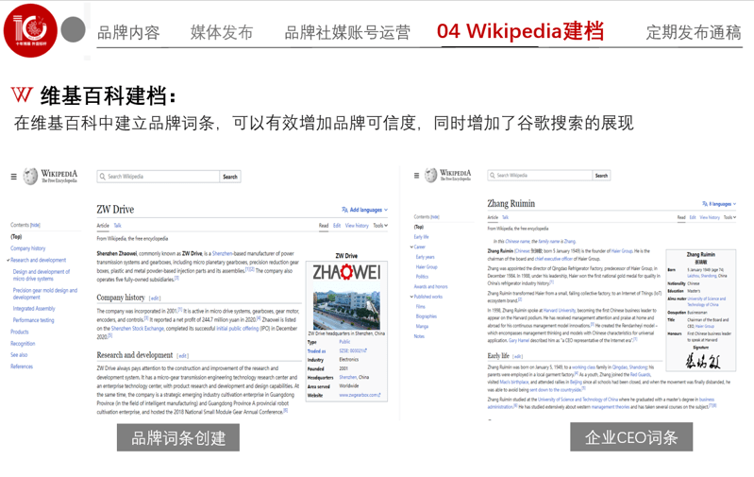Screen dimensions: 754x477
Task: Click the ZHAOWEI logo in the infobox
Action: coord(346,272)
